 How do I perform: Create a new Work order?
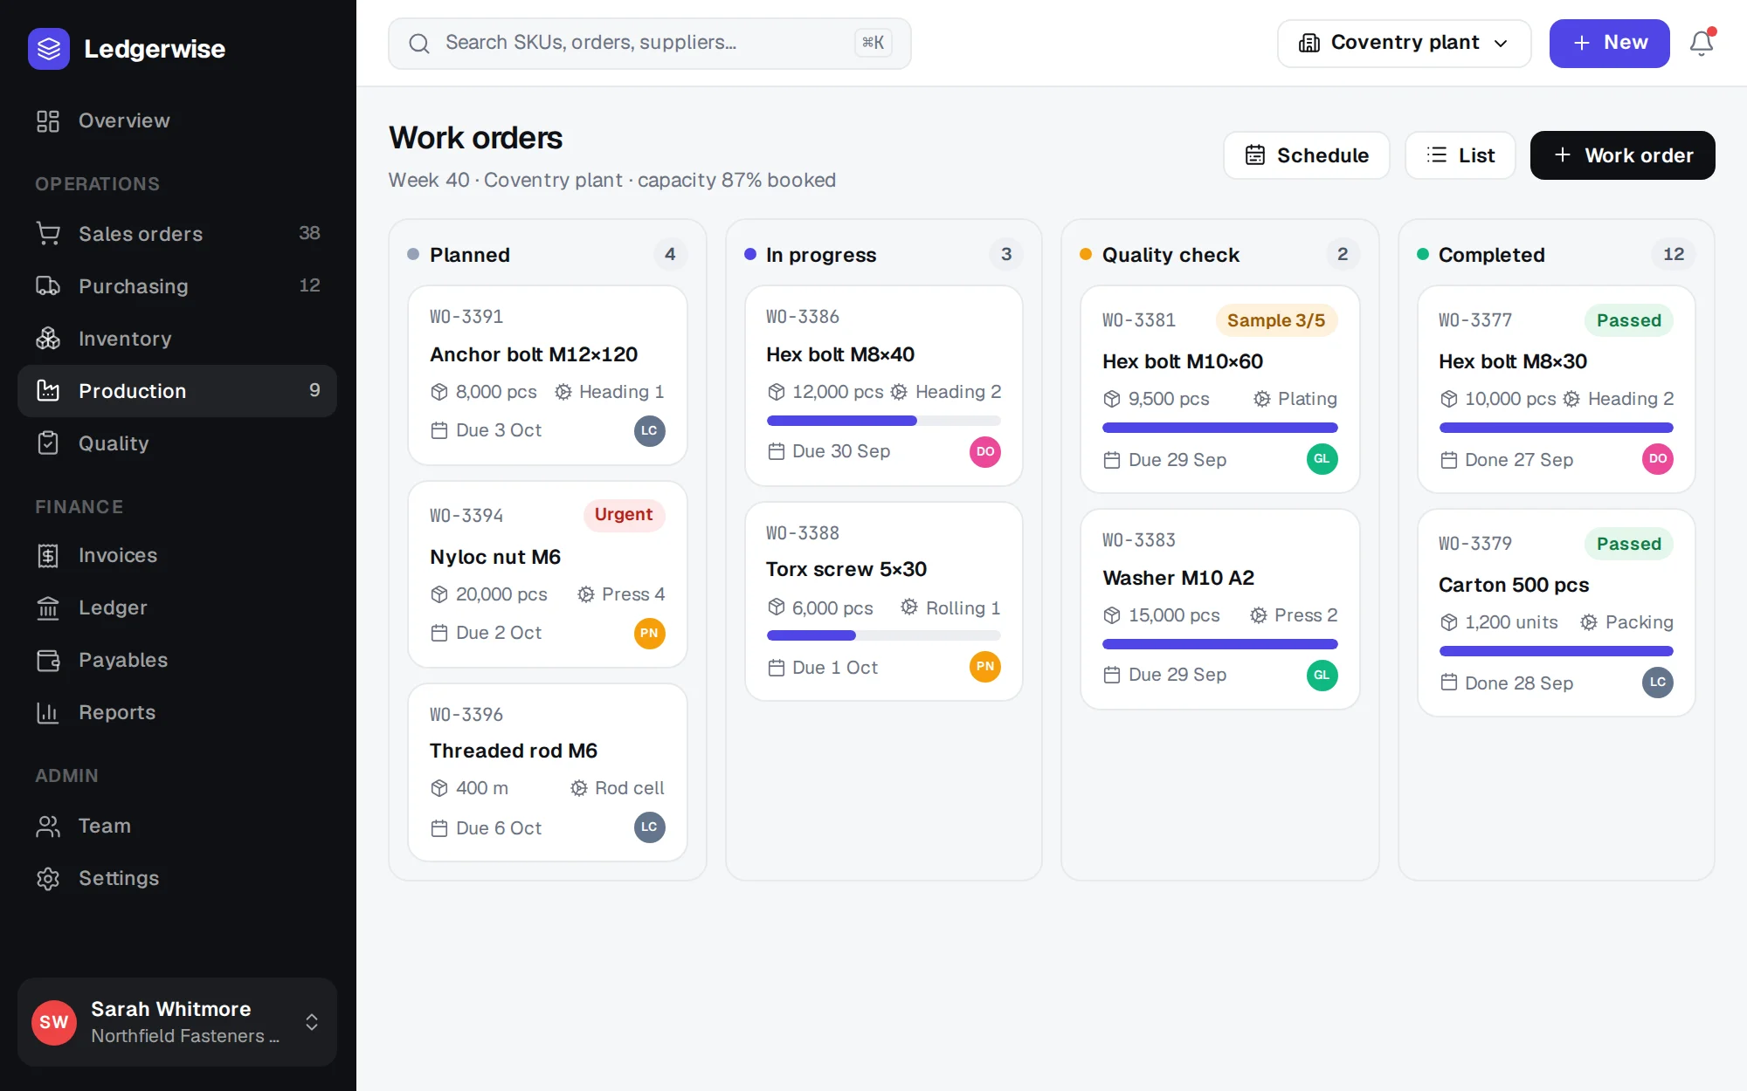pos(1622,155)
